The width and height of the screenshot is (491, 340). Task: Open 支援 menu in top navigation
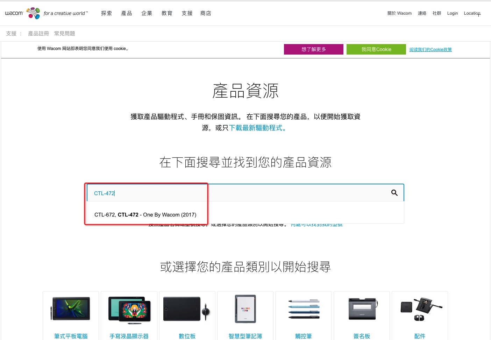(x=187, y=13)
